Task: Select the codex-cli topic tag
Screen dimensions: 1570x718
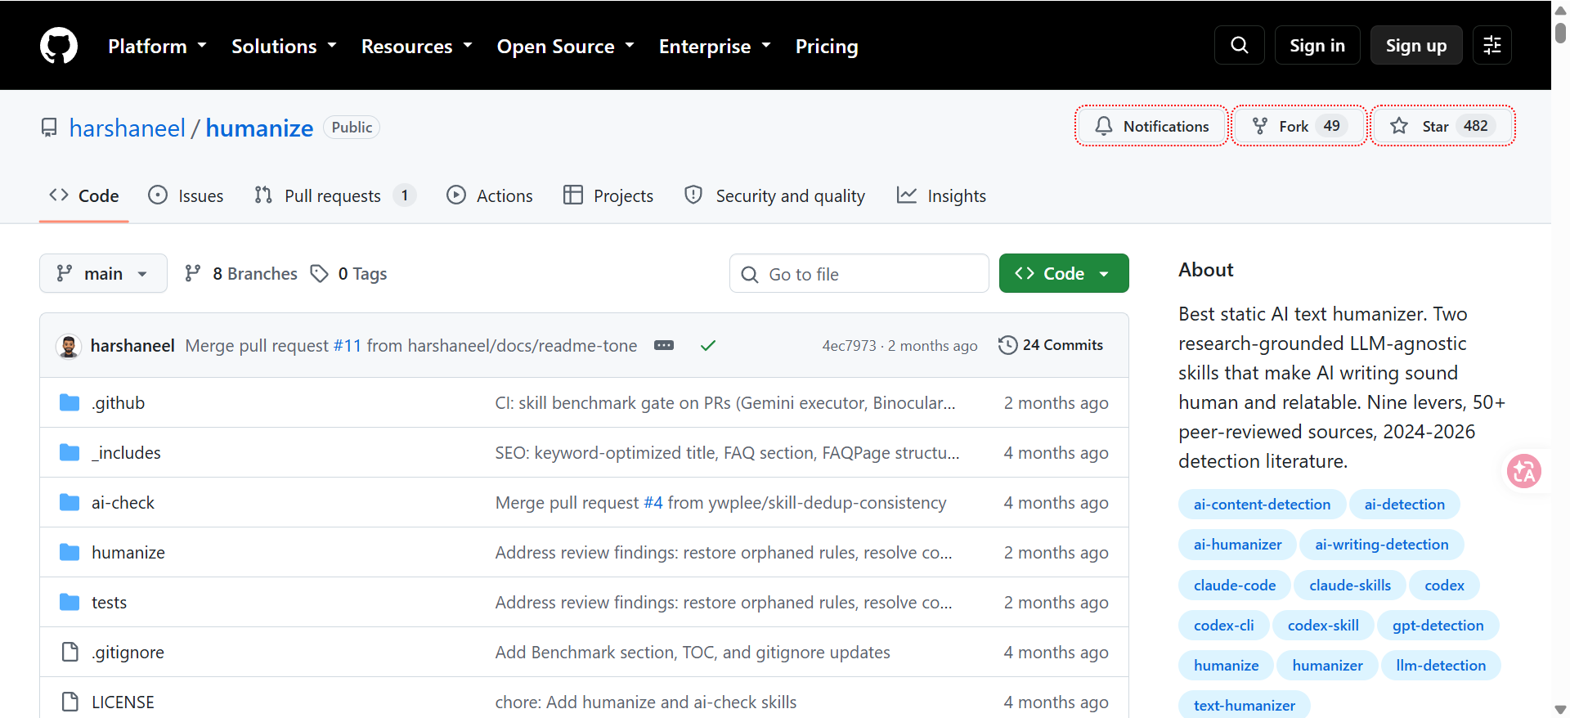Action: coord(1223,626)
